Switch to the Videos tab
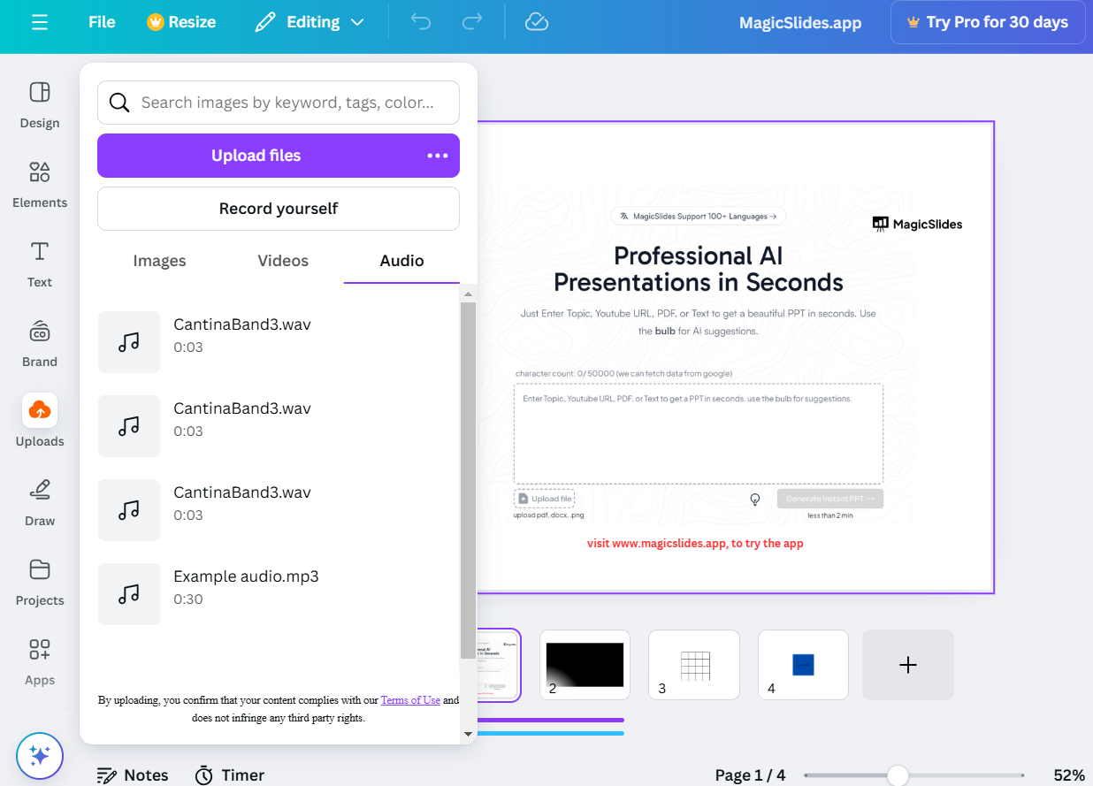The image size is (1093, 786). pos(283,261)
